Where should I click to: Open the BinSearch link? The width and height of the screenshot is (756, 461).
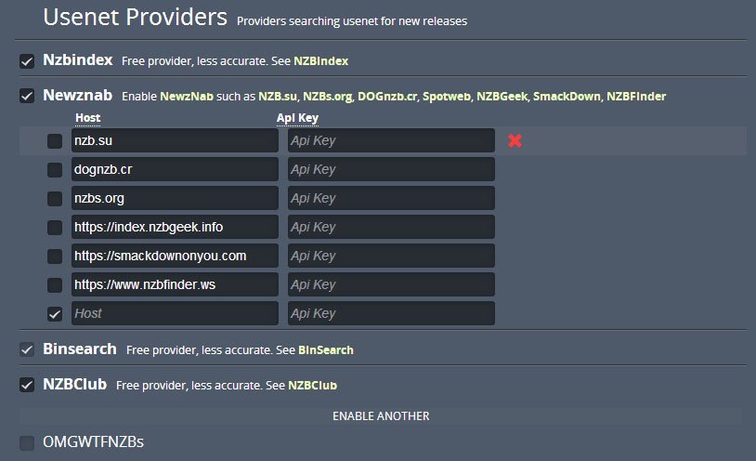tap(325, 350)
